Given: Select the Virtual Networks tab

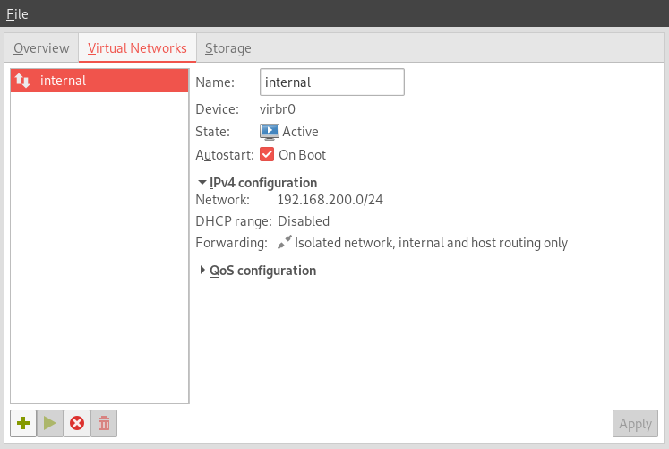Looking at the screenshot, I should coord(137,48).
